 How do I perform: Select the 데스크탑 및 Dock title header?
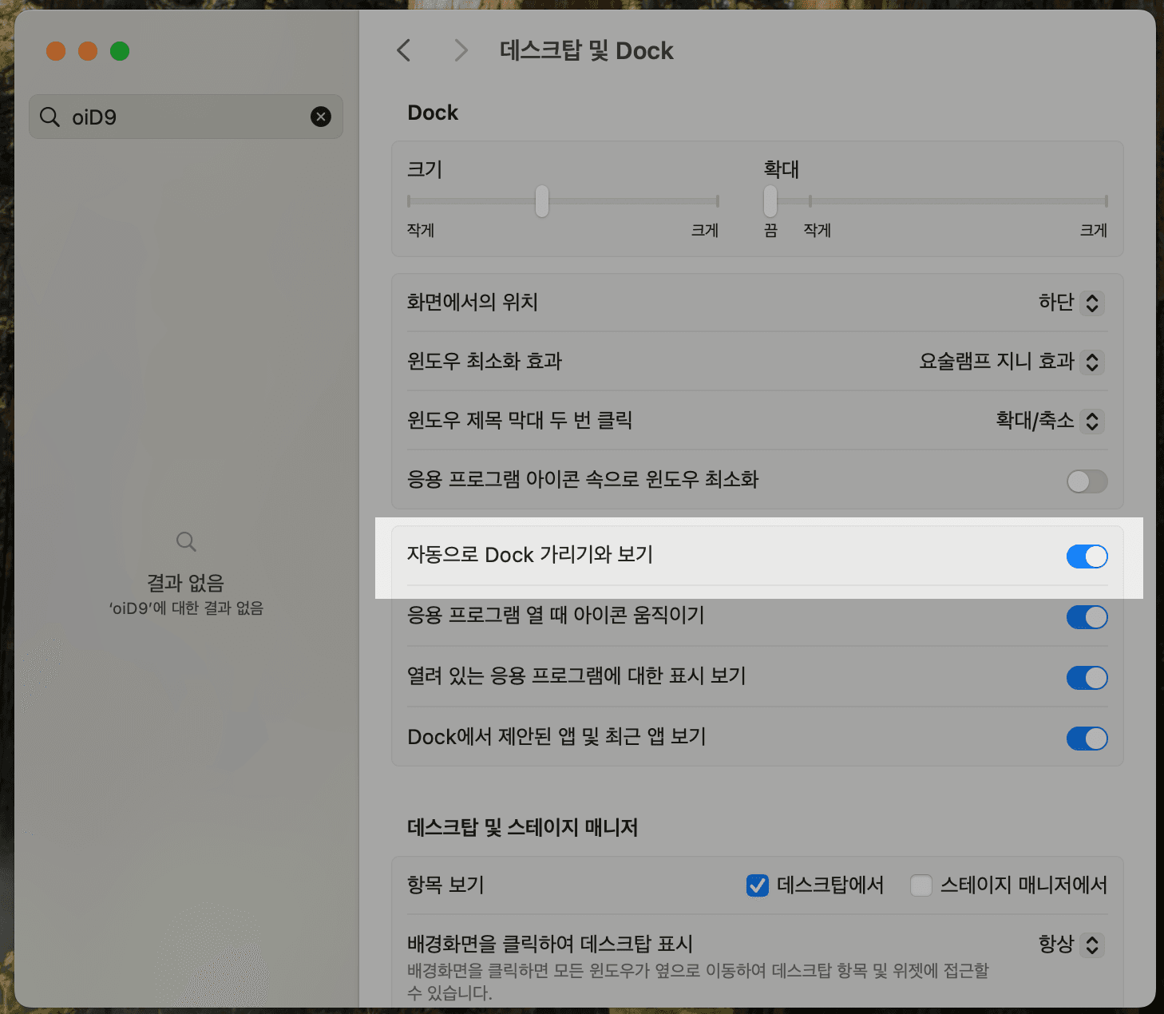[x=587, y=50]
